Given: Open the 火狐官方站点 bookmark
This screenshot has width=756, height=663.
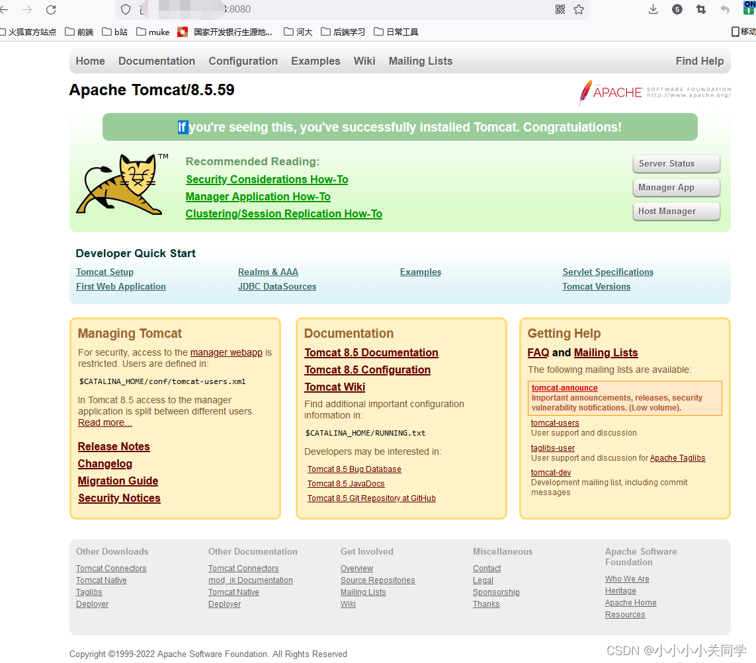Looking at the screenshot, I should point(28,32).
